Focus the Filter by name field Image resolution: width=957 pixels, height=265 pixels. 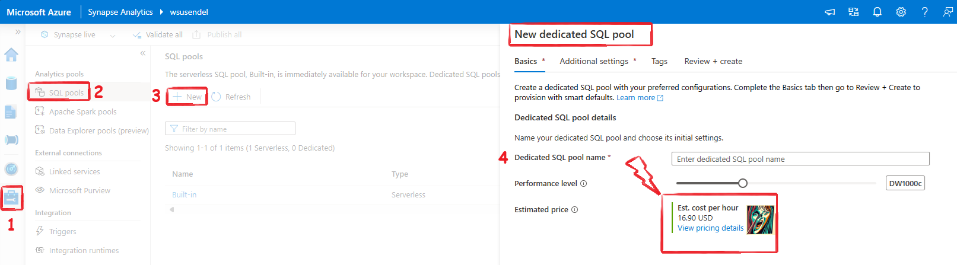tap(230, 129)
